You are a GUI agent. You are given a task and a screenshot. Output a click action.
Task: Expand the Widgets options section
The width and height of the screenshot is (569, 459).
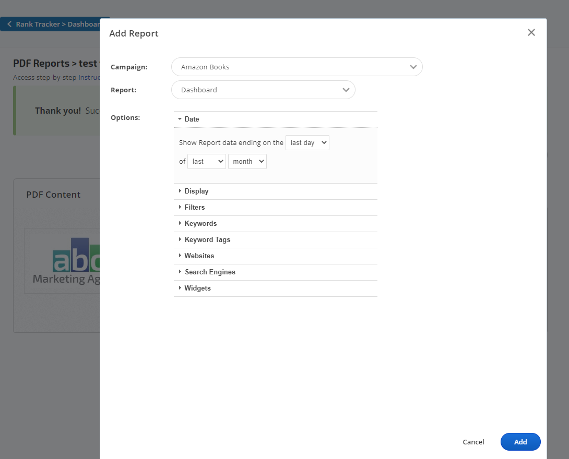click(197, 288)
